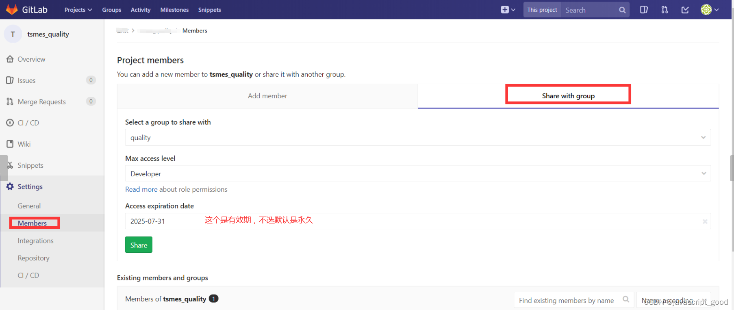Screen dimensions: 734x310
Task: Open Snippets in top navigation
Action: pyautogui.click(x=210, y=10)
